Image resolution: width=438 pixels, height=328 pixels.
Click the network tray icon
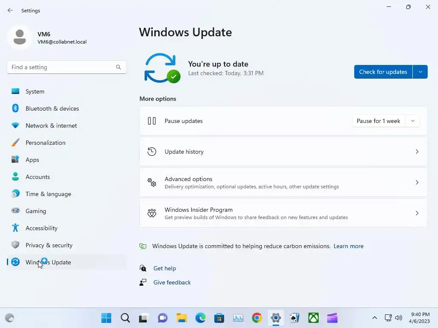tap(388, 318)
